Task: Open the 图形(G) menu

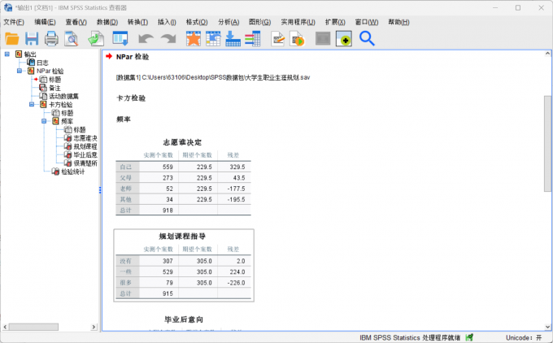Action: tap(259, 22)
